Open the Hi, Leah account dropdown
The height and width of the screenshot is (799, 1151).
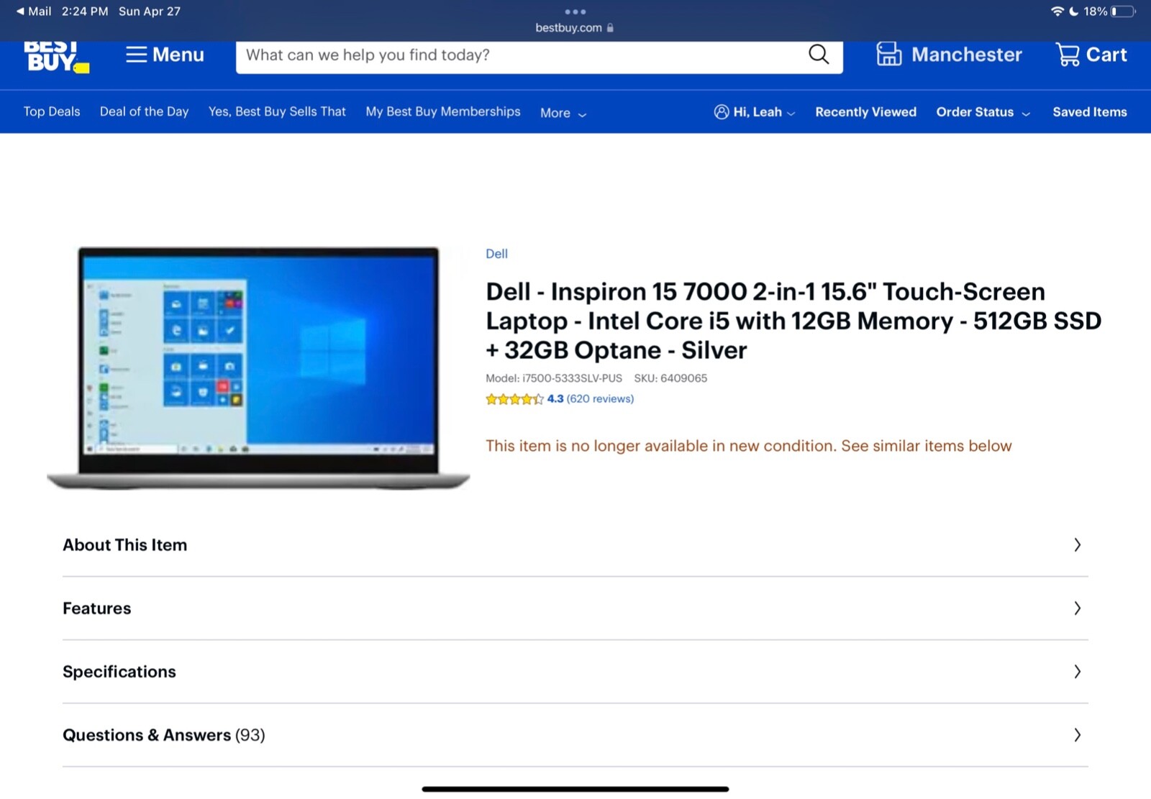coord(755,112)
